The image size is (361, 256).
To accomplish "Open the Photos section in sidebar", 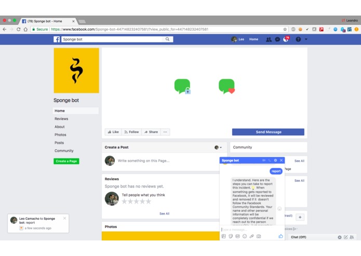I will 60,135.
